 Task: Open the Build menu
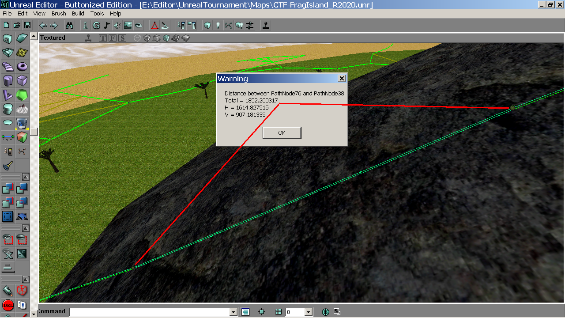(x=78, y=14)
